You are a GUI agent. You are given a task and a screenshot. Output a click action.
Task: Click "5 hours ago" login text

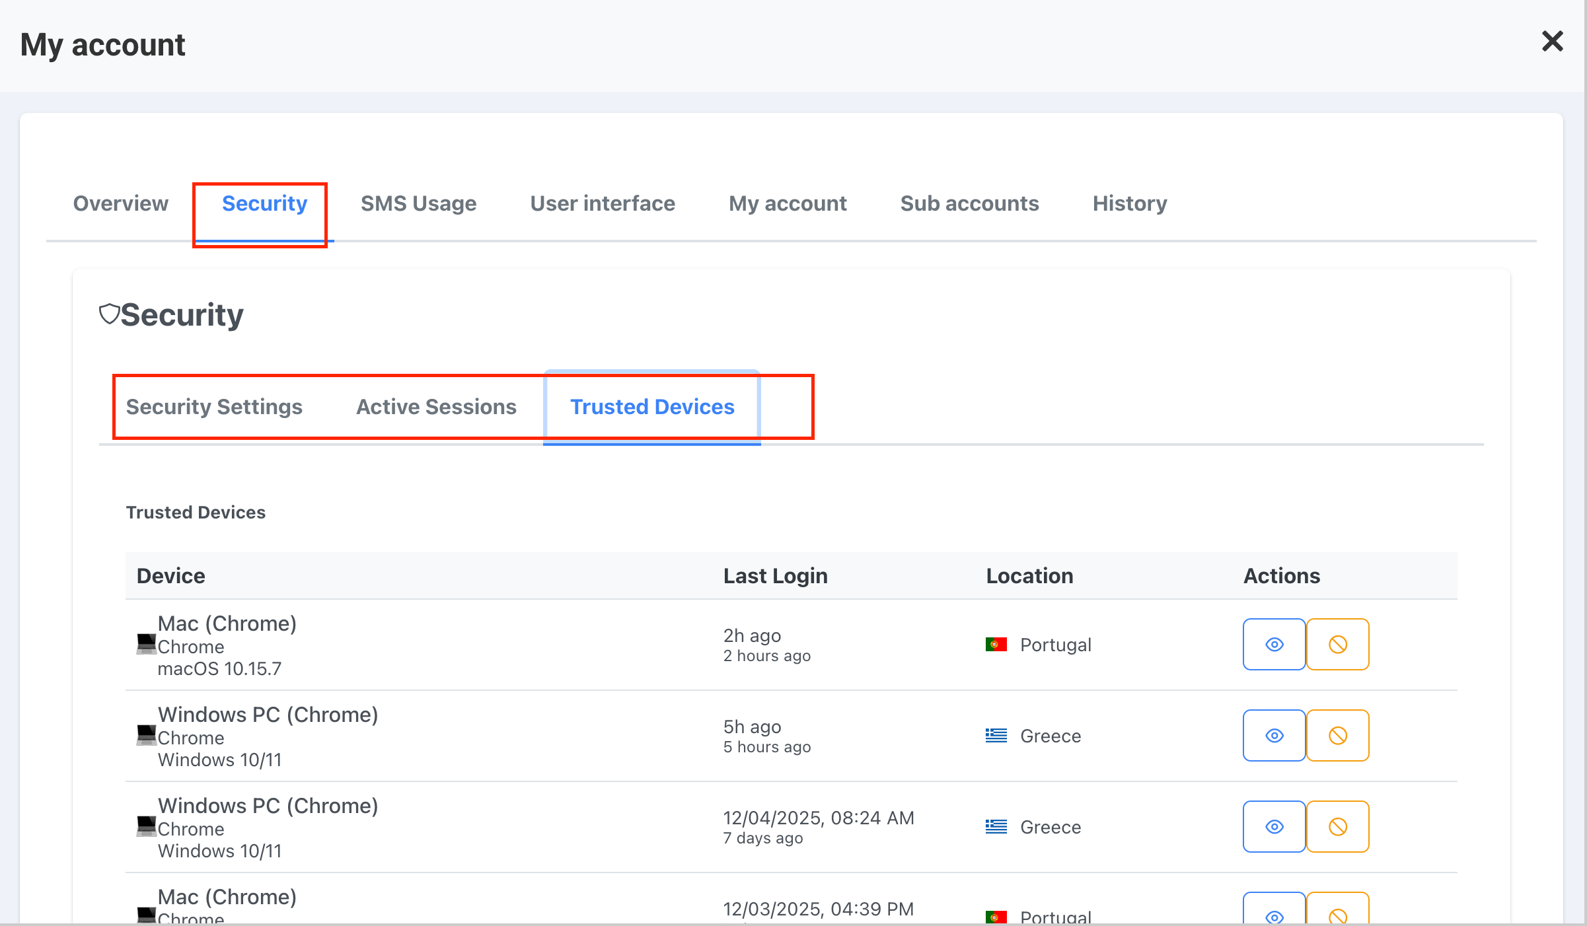coord(767,747)
